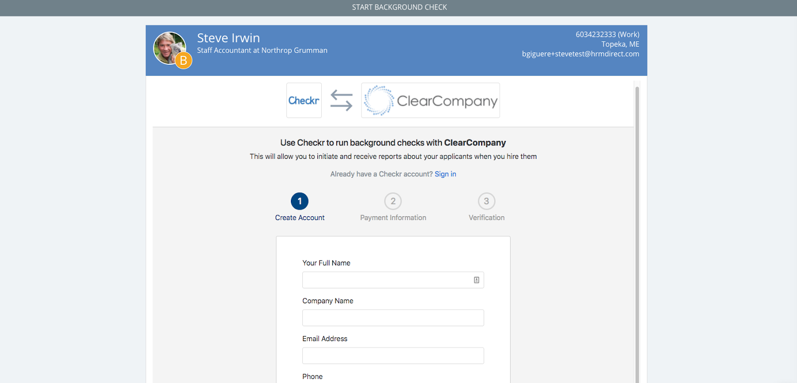Select step 1 Create Account
The width and height of the screenshot is (797, 383).
tap(300, 207)
